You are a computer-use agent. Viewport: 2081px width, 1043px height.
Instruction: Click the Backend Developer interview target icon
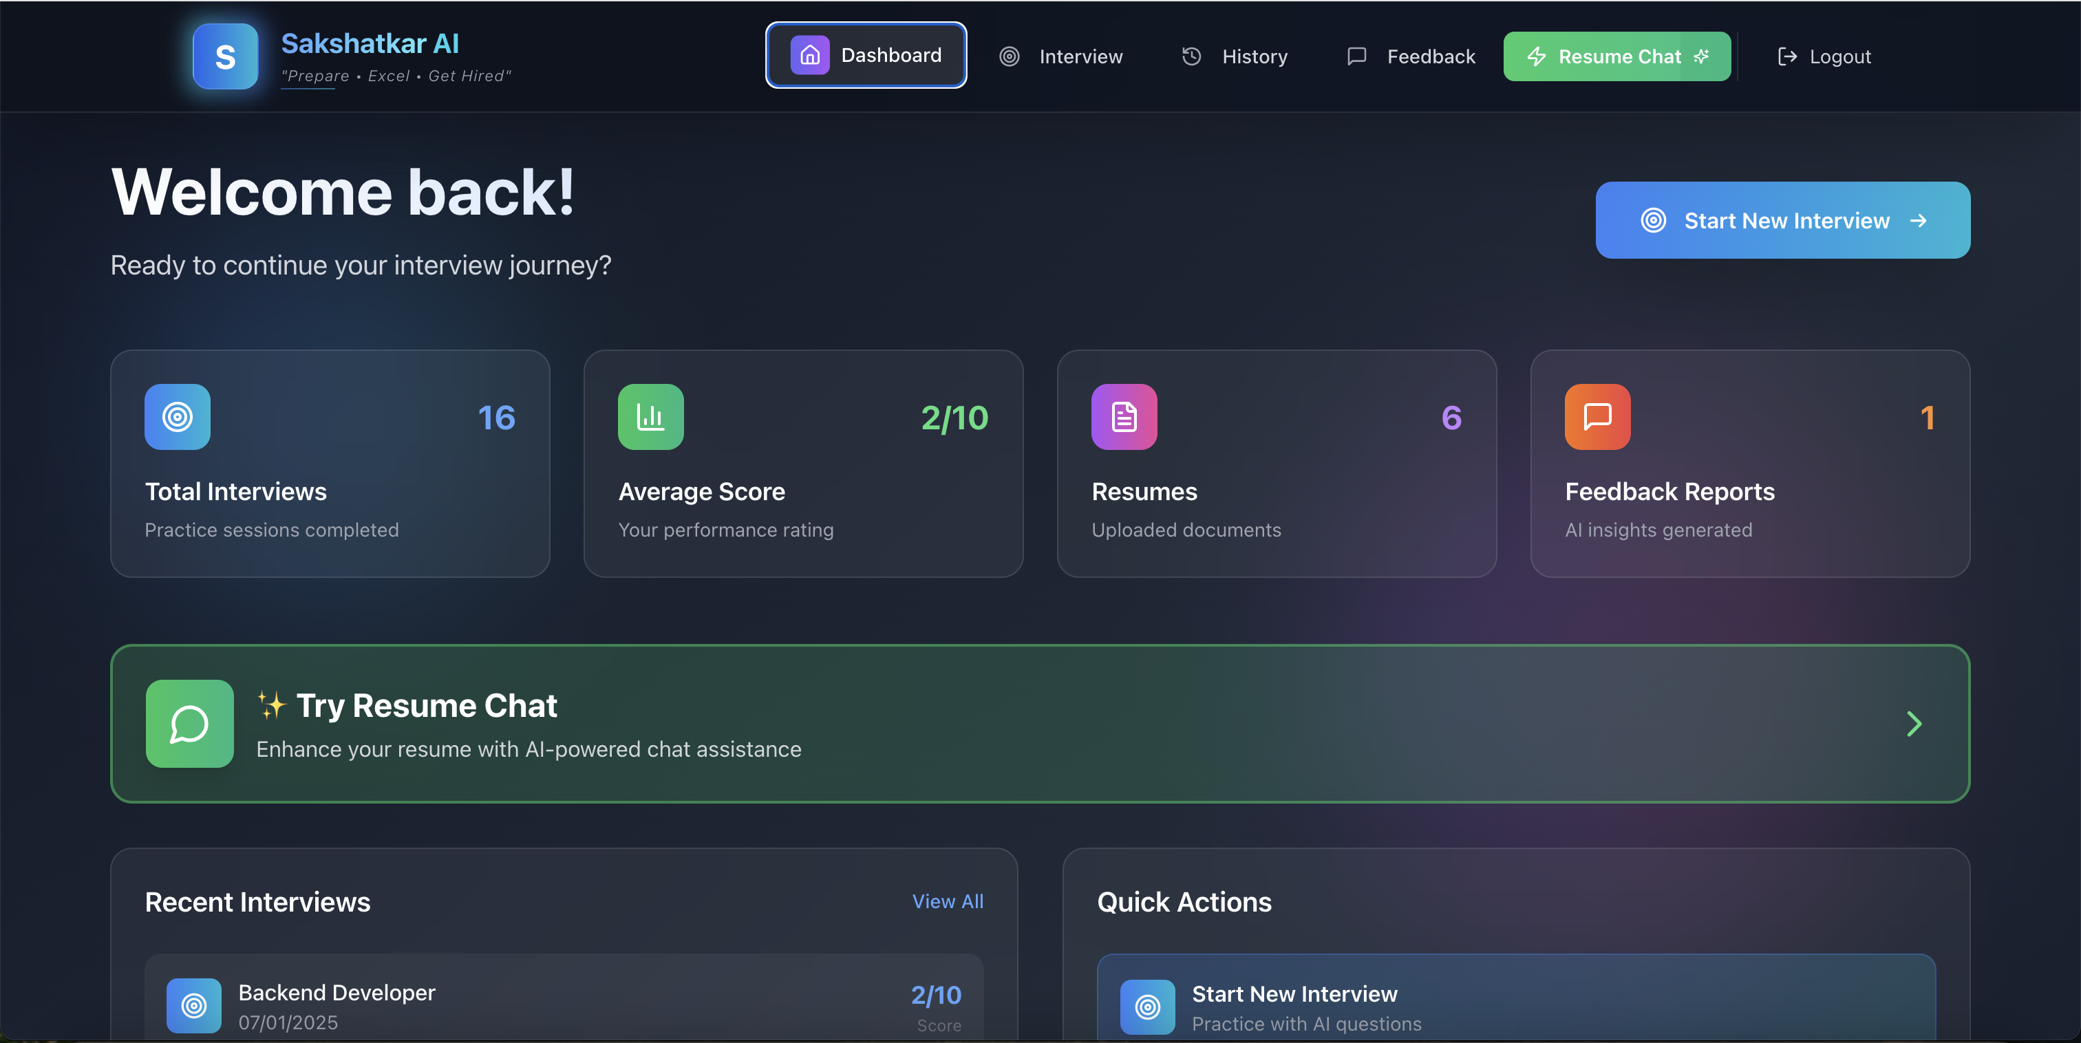click(x=194, y=1005)
